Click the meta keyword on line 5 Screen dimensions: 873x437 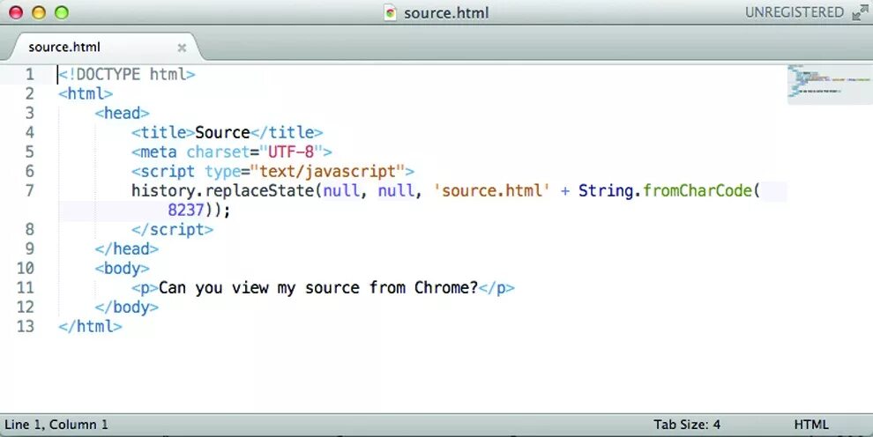coord(159,152)
